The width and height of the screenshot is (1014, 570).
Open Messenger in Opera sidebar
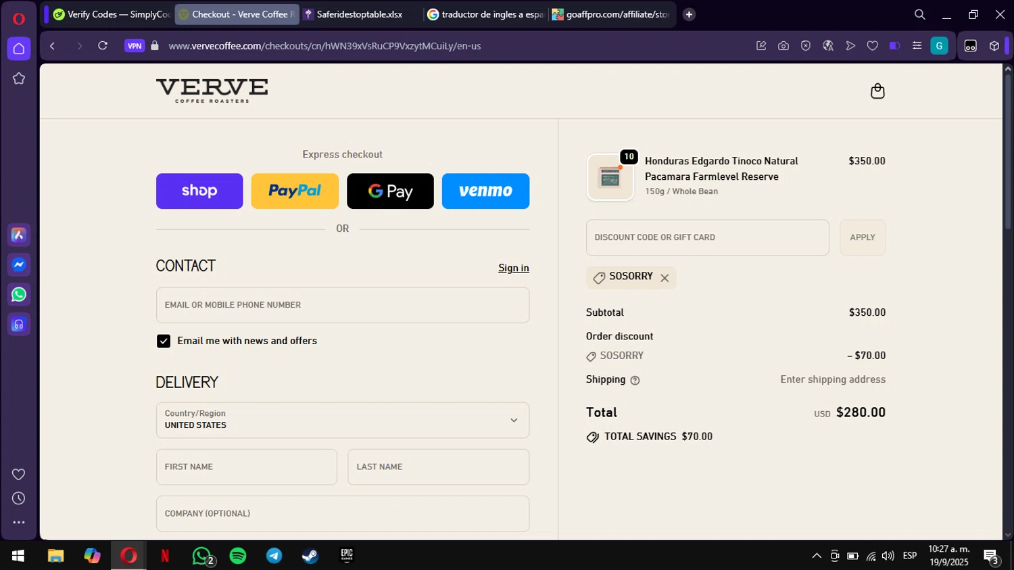tap(19, 265)
